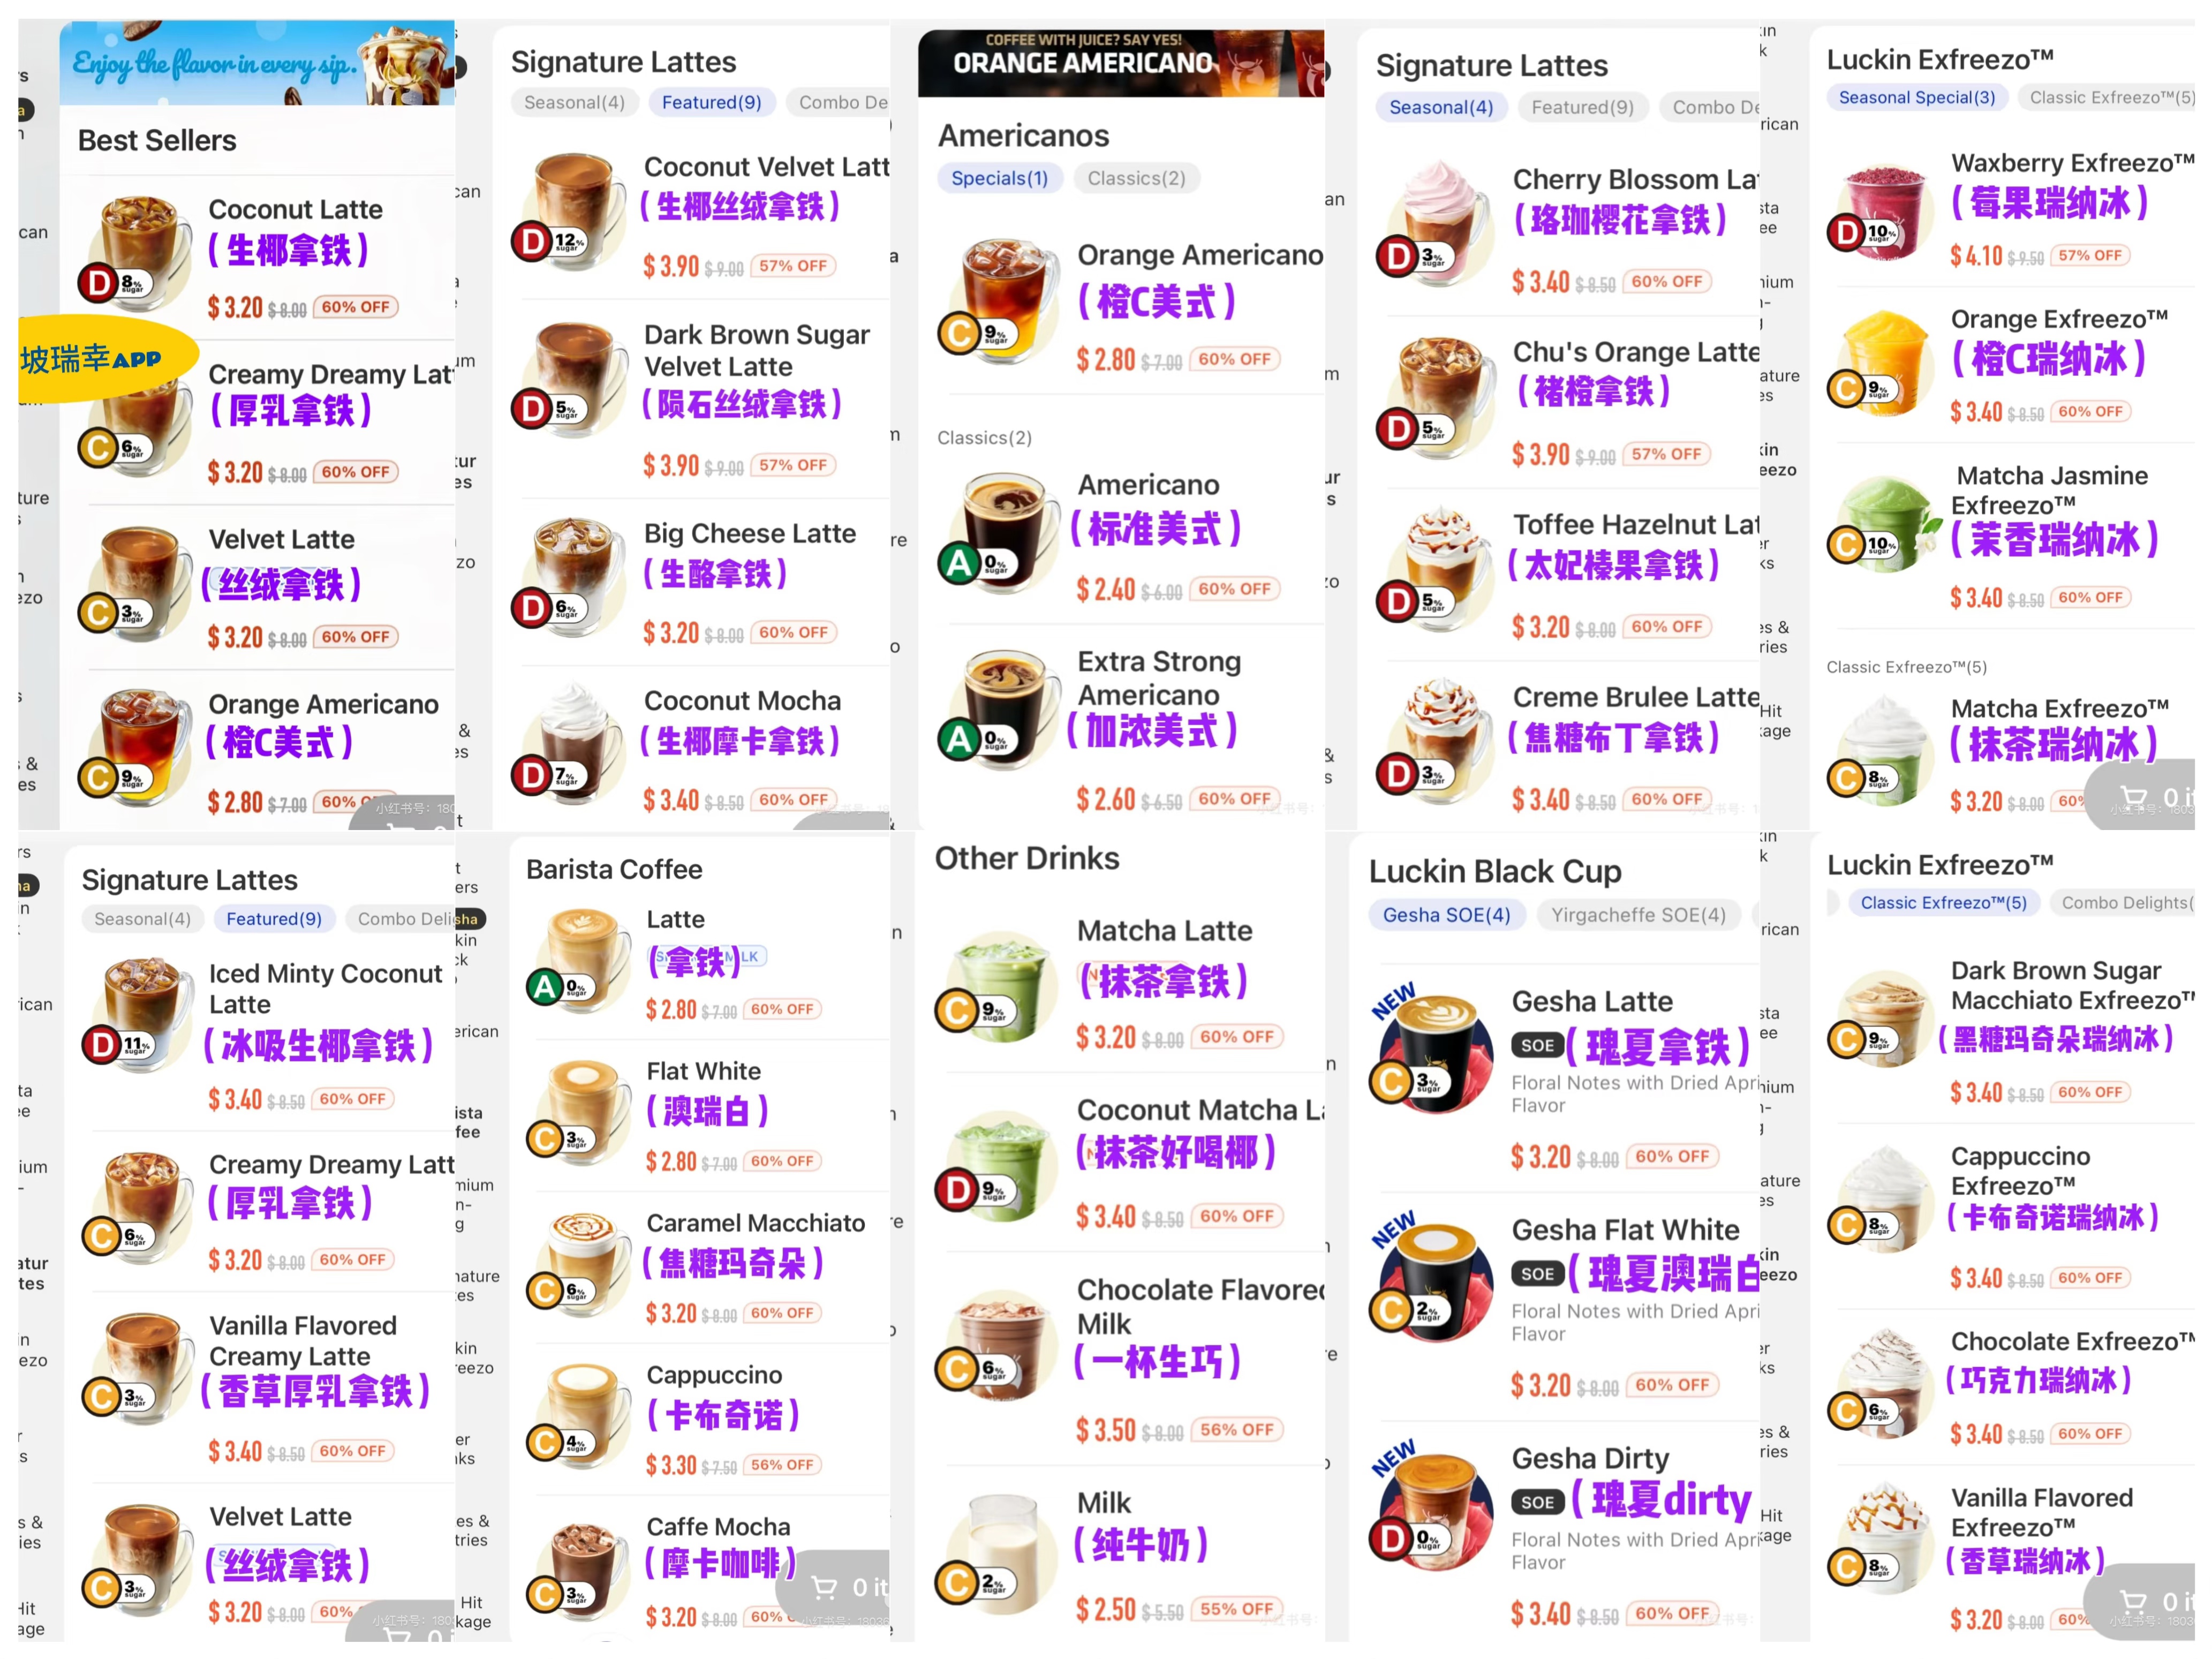Choose the Yirgacheffe SOE(4) filter
Image resolution: width=2212 pixels, height=1659 pixels.
coord(1638,915)
